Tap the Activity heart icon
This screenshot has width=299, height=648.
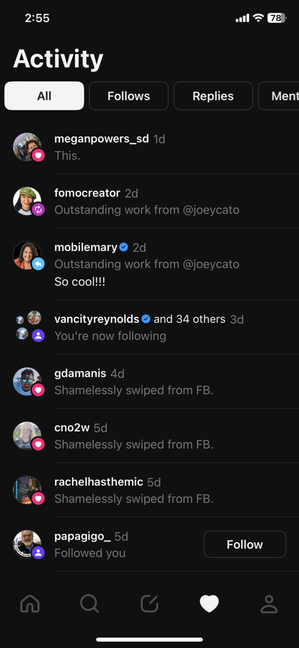click(x=209, y=604)
